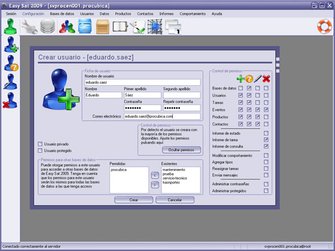Click the delete user sidebar icon
This screenshot has height=251, width=335.
(10, 100)
